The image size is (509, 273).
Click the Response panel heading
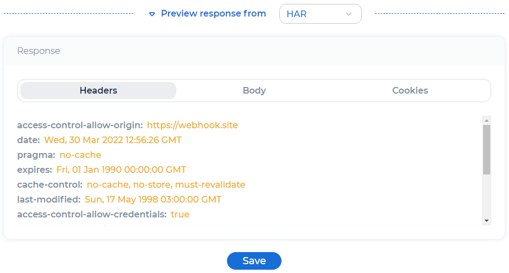tap(39, 51)
